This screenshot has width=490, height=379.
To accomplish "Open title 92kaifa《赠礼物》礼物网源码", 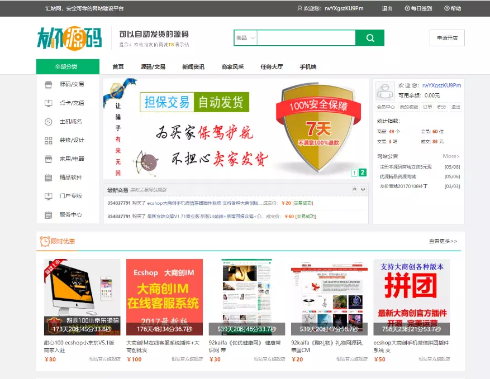I will tap(327, 346).
